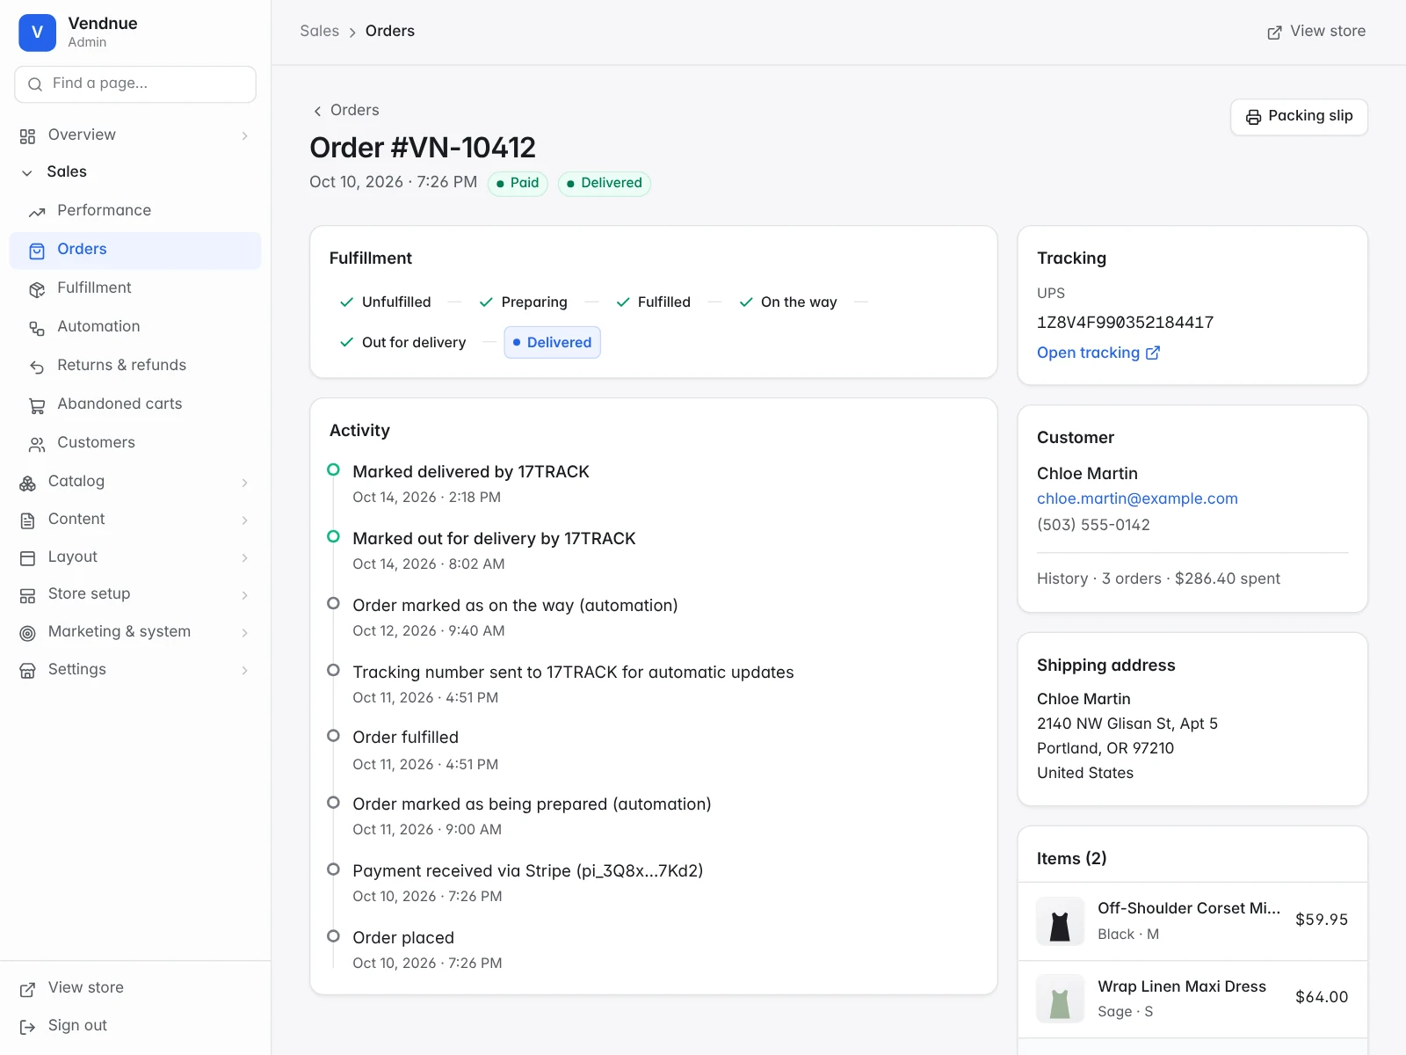1406x1055 pixels.
Task: Click the Sales breadcrumb
Action: pos(319,31)
